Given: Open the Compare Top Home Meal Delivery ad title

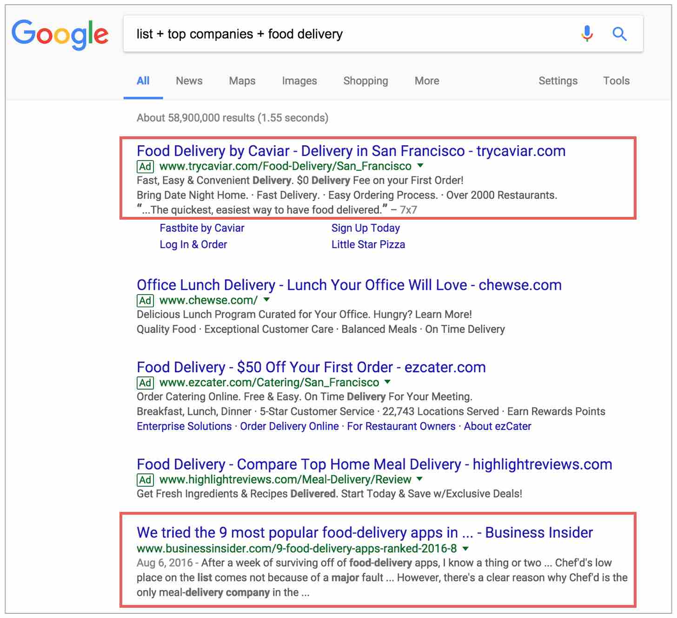Looking at the screenshot, I should pos(374,464).
